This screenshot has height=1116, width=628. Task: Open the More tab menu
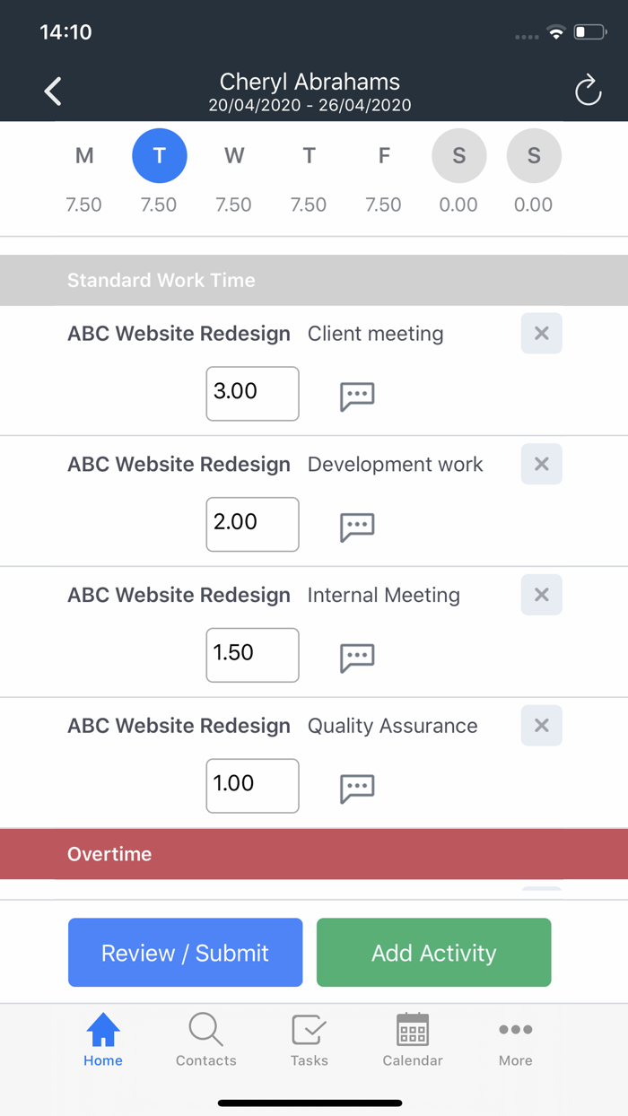point(516,1041)
